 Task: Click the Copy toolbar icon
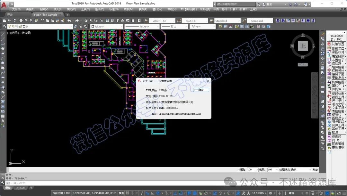(x=47, y=20)
